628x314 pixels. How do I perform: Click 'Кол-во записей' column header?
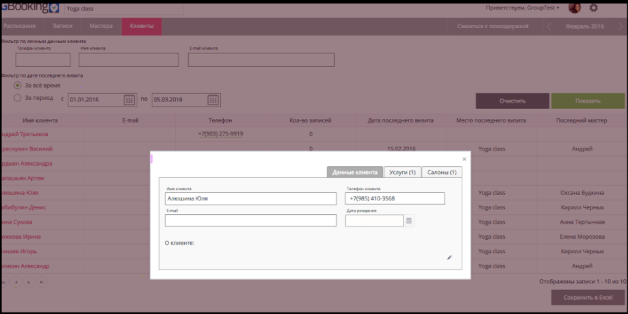[x=311, y=120]
